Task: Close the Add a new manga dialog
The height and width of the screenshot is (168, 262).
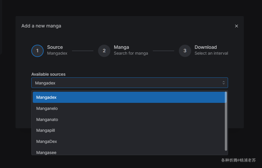Action: click(237, 26)
